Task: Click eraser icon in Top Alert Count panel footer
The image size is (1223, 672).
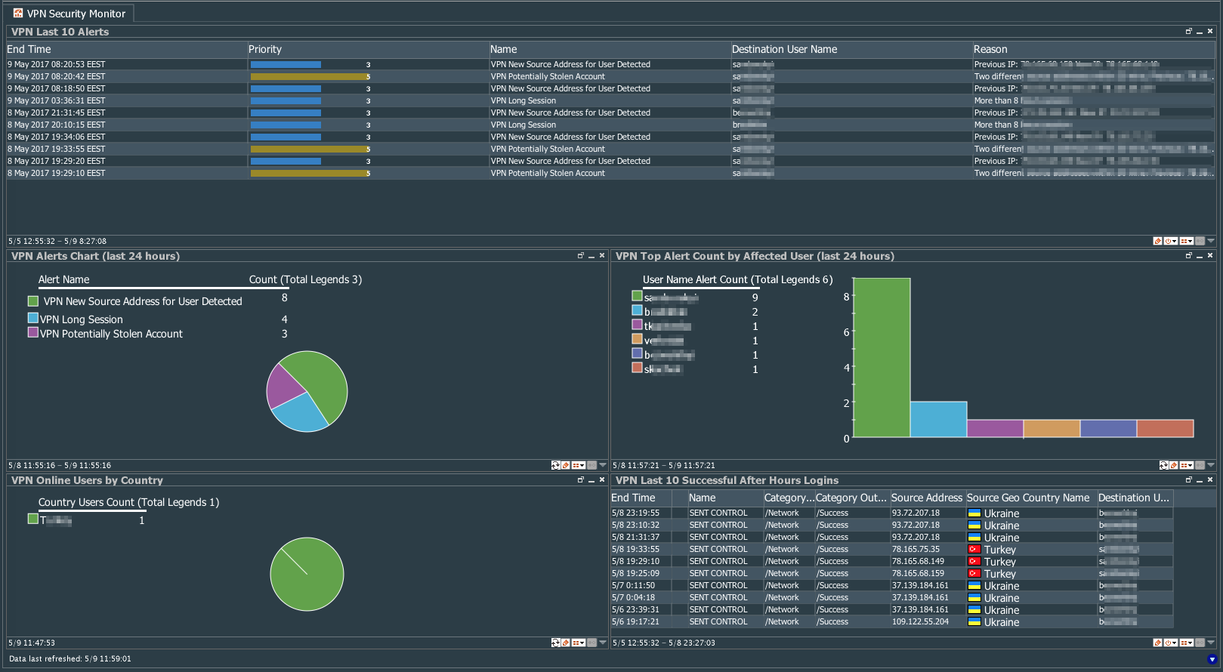Action: coord(1173,465)
